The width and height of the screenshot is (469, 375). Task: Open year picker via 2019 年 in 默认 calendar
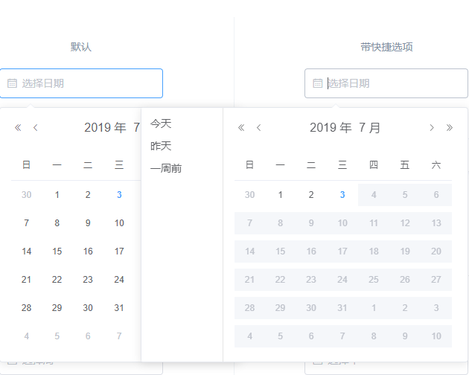coord(105,128)
